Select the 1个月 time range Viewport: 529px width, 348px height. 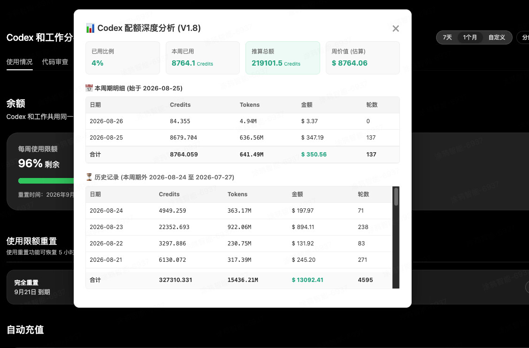(469, 37)
